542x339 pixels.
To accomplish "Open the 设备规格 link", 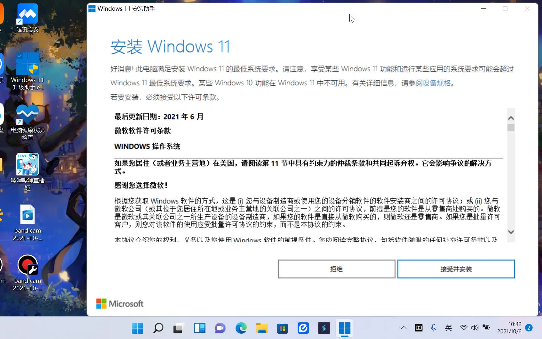I will [437, 83].
